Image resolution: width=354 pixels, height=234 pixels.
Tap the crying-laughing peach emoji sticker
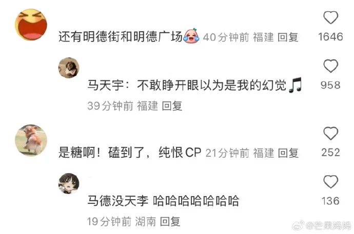(191, 35)
